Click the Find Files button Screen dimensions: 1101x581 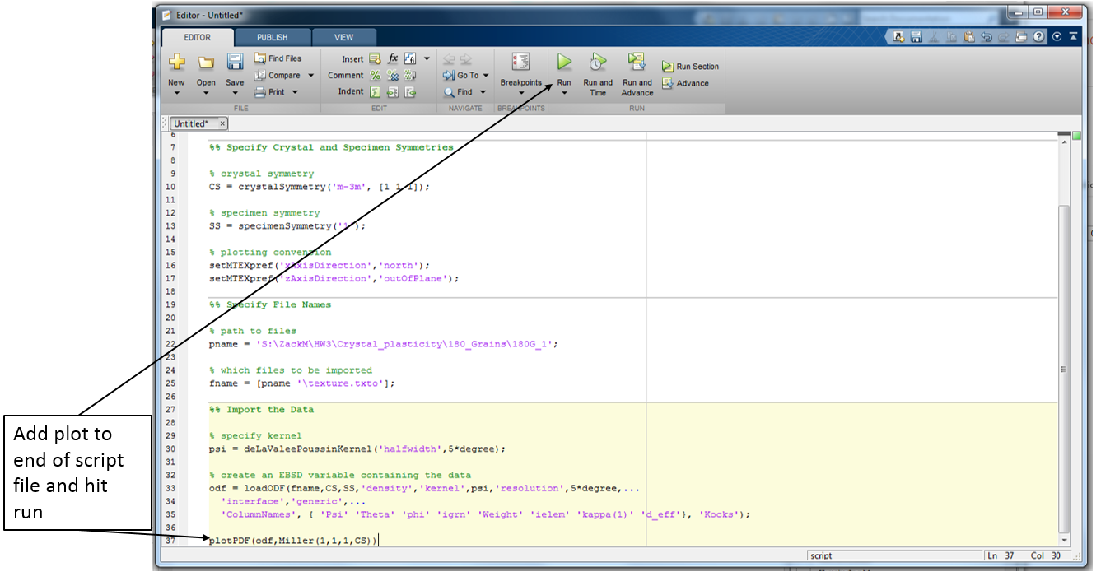[x=278, y=58]
